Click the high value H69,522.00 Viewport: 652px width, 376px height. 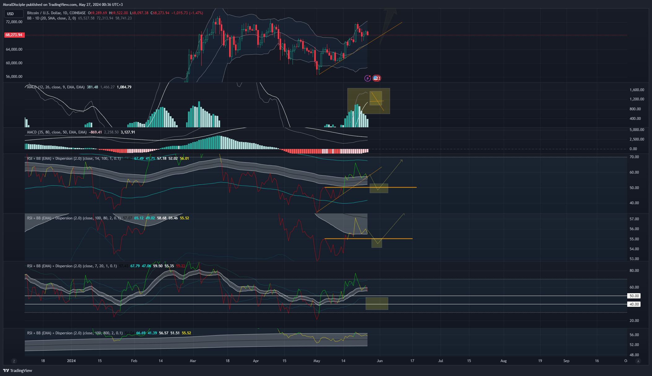[119, 13]
